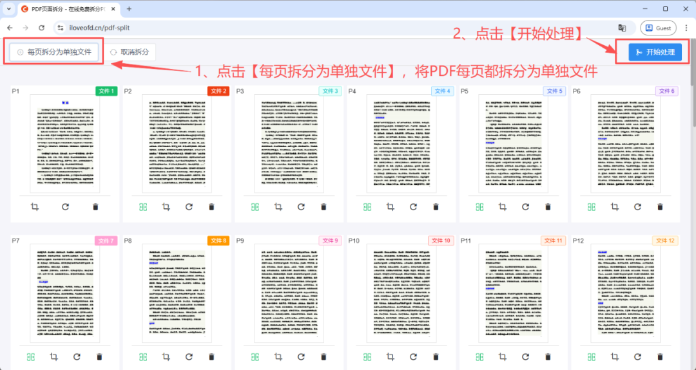Toggle the split icon under page P6
Viewport: 696px width, 370px height.
592,206
